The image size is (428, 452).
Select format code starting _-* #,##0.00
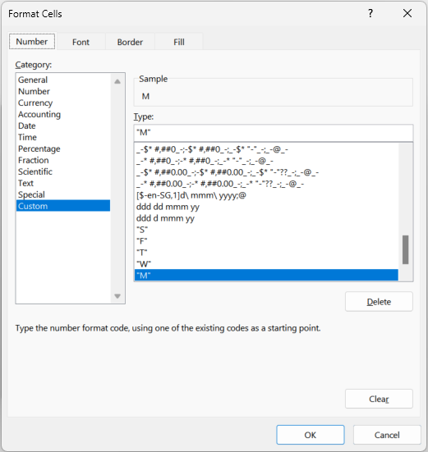click(x=266, y=184)
